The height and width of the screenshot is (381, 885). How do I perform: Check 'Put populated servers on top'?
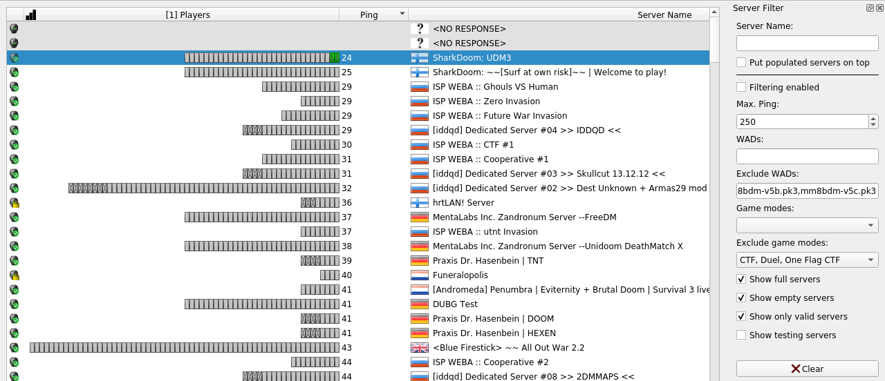coord(741,63)
